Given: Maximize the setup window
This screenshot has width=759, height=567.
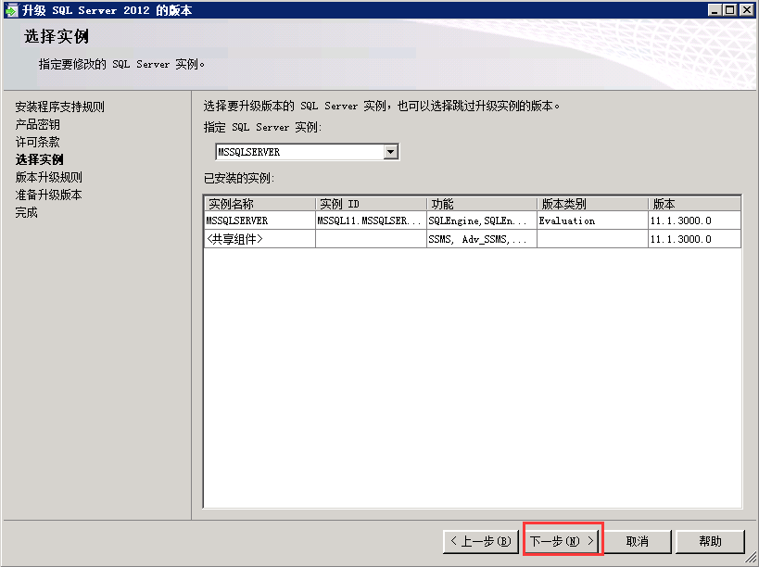Looking at the screenshot, I should (x=730, y=9).
